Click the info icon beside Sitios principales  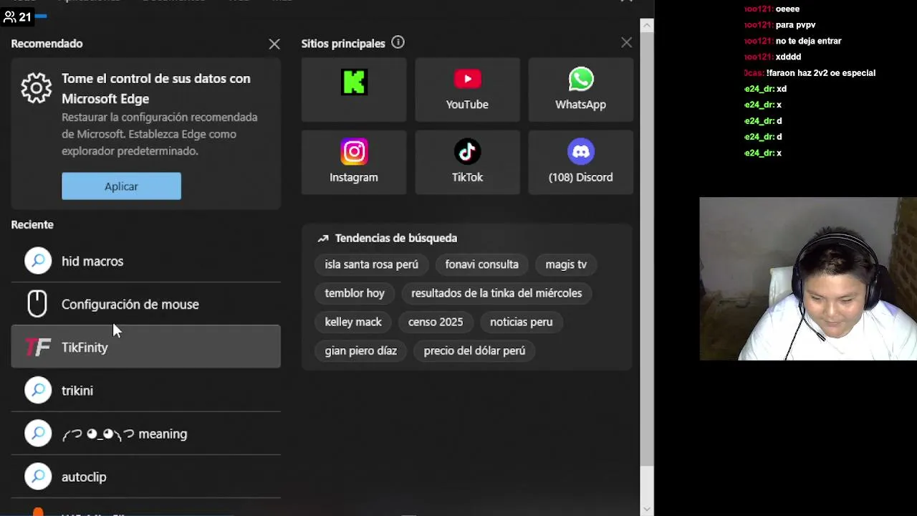coord(398,42)
